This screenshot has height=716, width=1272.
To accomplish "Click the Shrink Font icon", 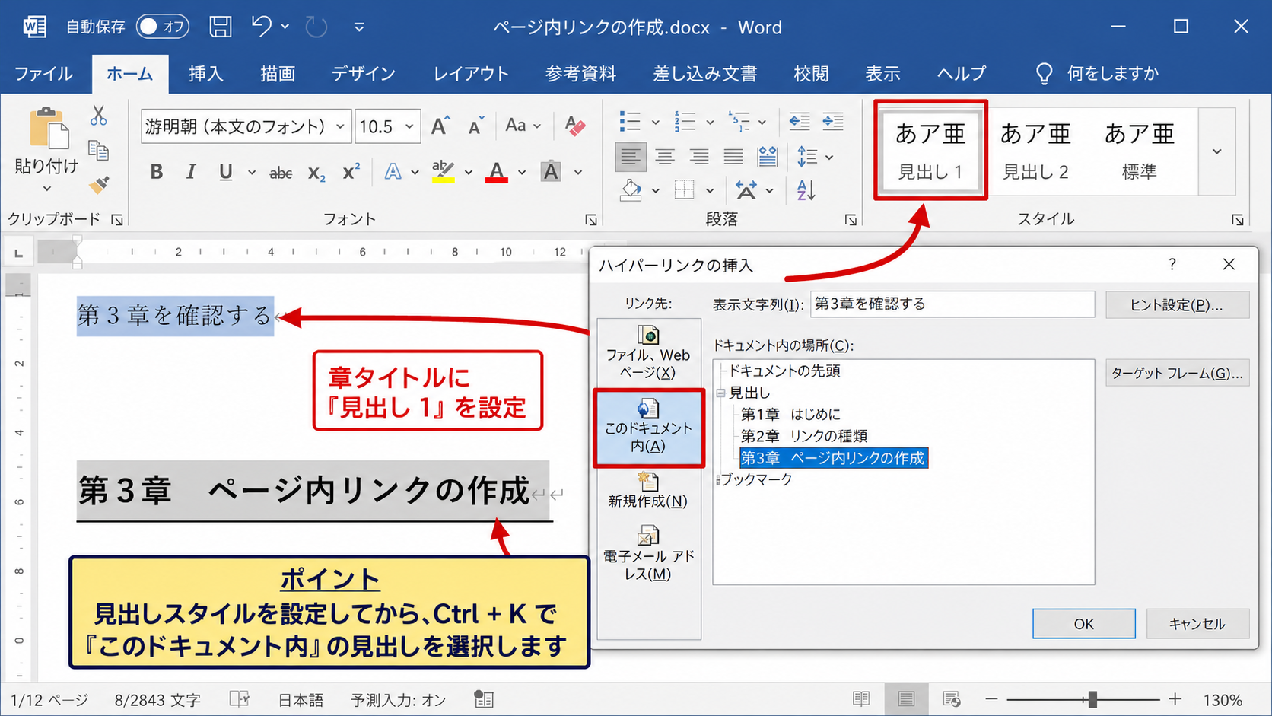I will pyautogui.click(x=476, y=126).
